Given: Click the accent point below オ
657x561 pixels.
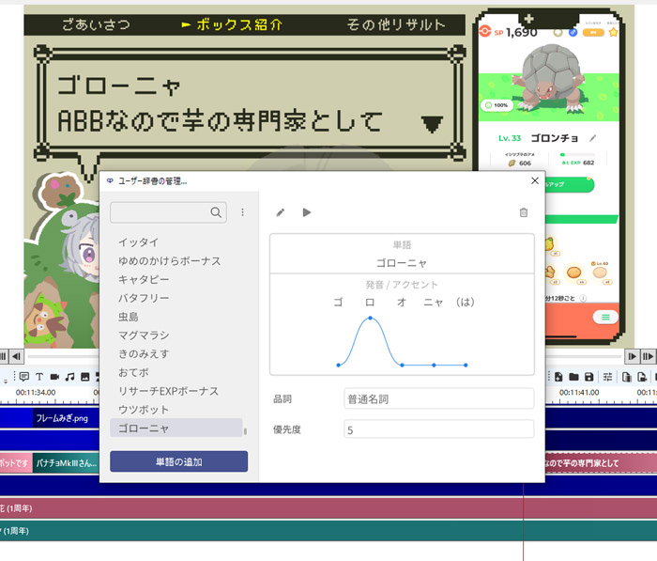Looking at the screenshot, I should (402, 365).
